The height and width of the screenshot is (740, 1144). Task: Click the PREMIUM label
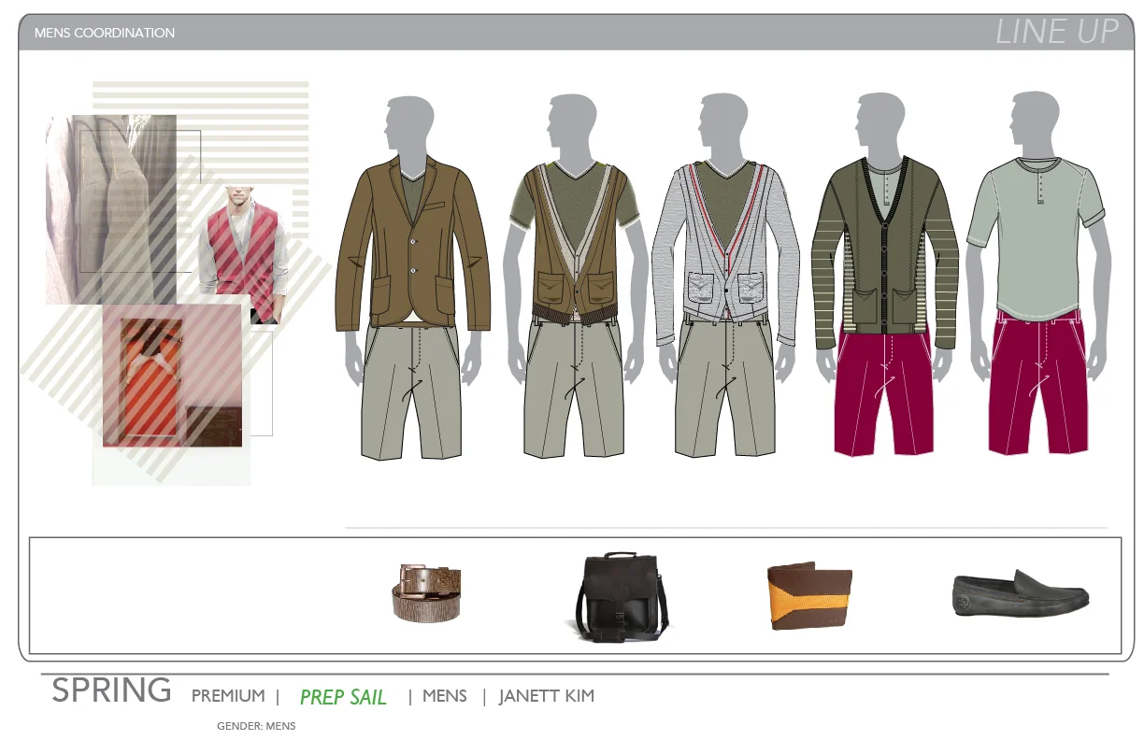tap(228, 696)
